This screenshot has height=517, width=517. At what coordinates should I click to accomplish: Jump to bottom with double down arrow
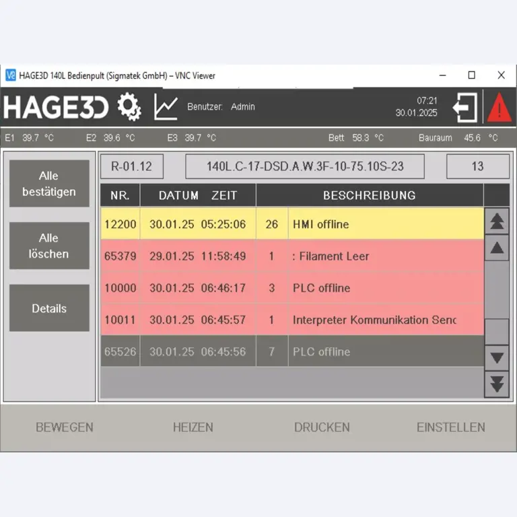pyautogui.click(x=497, y=384)
